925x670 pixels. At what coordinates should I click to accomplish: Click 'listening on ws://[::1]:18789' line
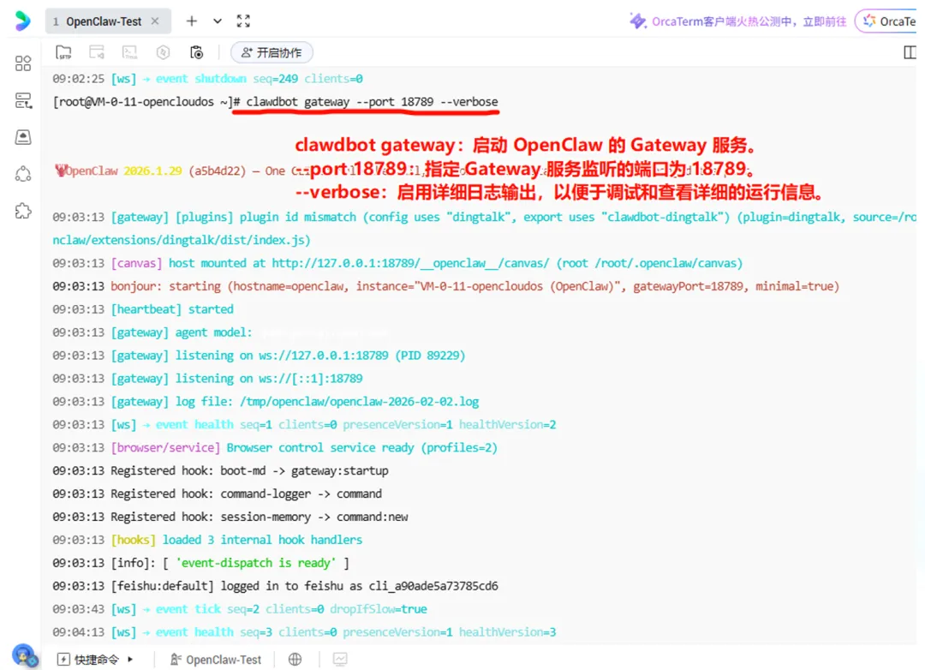click(207, 379)
